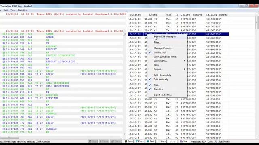Click the trace pane horizontal scrollbar thumb
Screen dimensions: 259x145
coord(9,137)
